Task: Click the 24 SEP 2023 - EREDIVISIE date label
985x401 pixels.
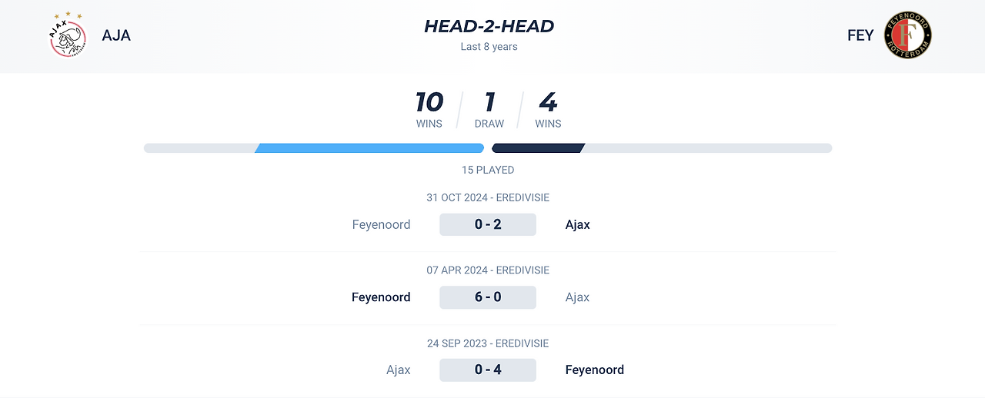Action: point(488,343)
